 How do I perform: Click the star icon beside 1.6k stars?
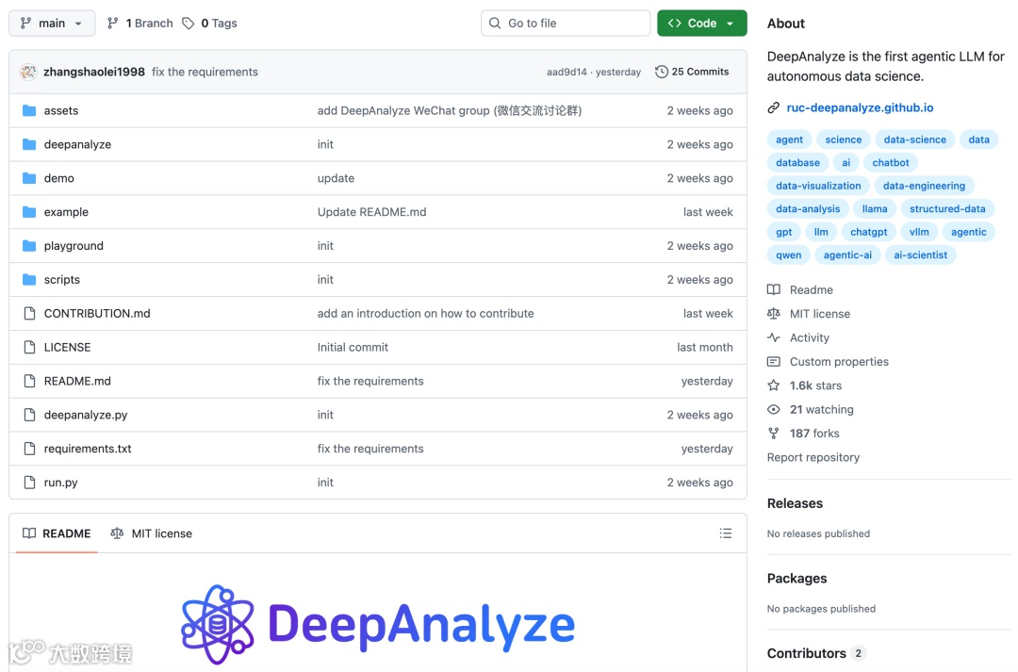click(773, 385)
